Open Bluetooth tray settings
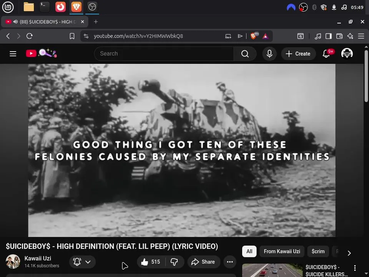369x277 pixels. click(x=314, y=7)
